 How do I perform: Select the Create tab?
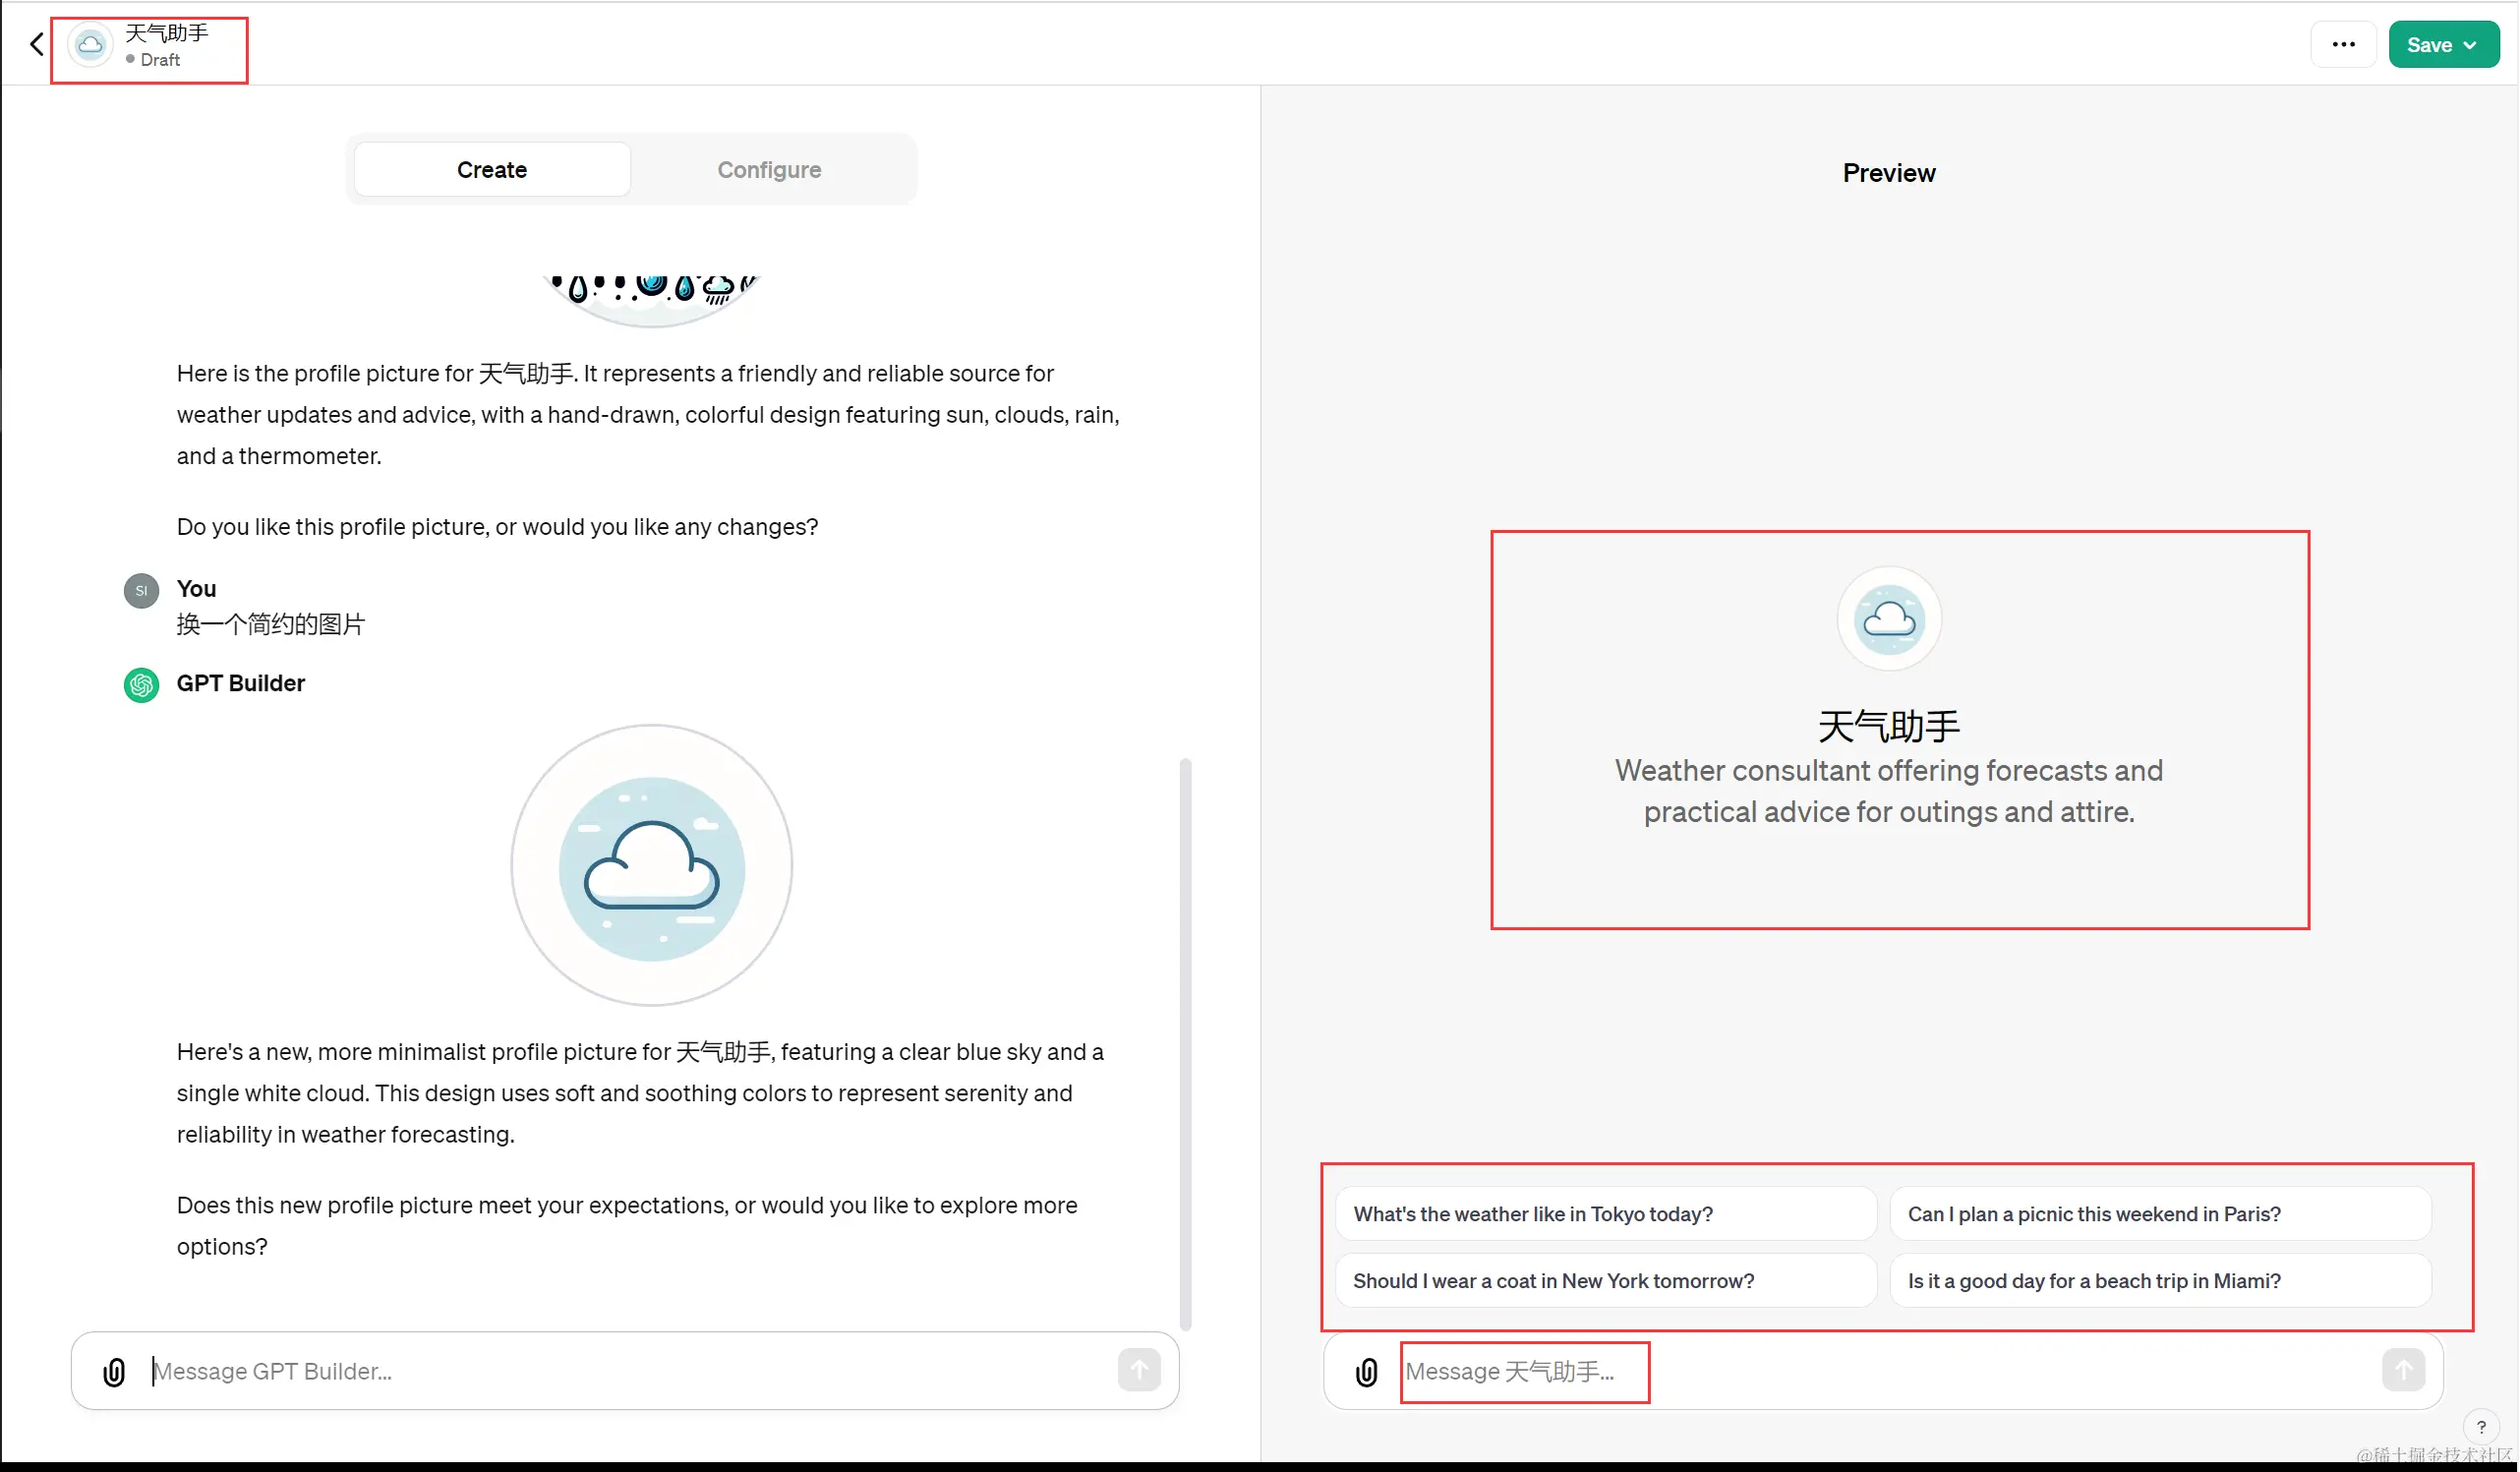tap(492, 170)
